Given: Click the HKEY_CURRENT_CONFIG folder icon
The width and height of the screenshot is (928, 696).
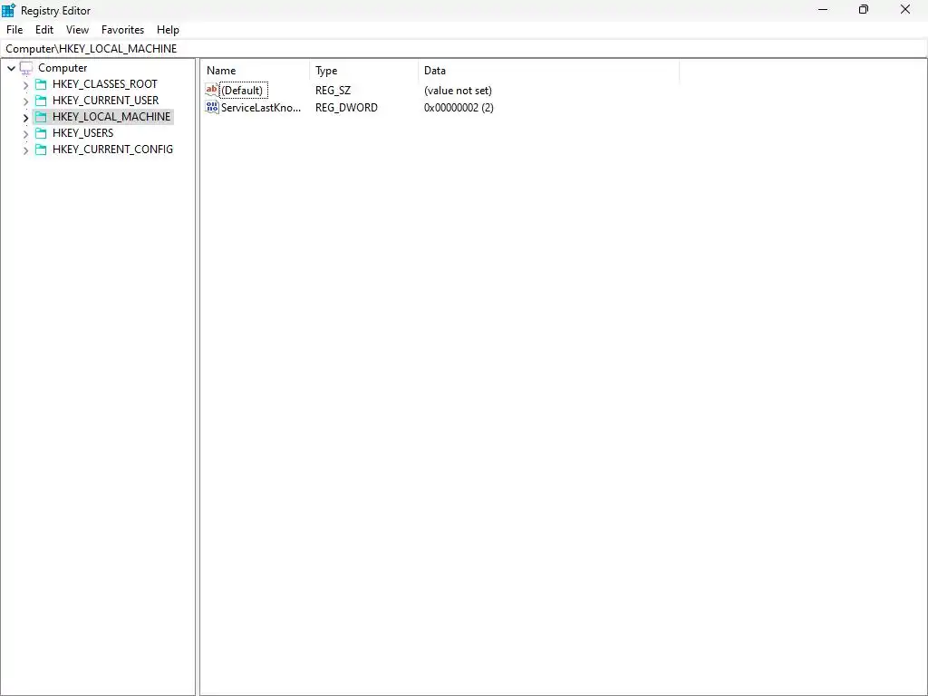Looking at the screenshot, I should 41,150.
